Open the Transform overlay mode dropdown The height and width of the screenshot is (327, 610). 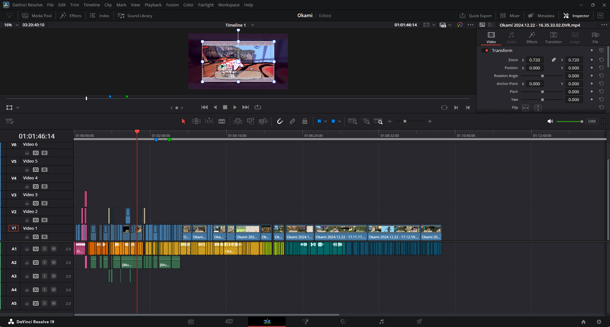pyautogui.click(x=17, y=108)
